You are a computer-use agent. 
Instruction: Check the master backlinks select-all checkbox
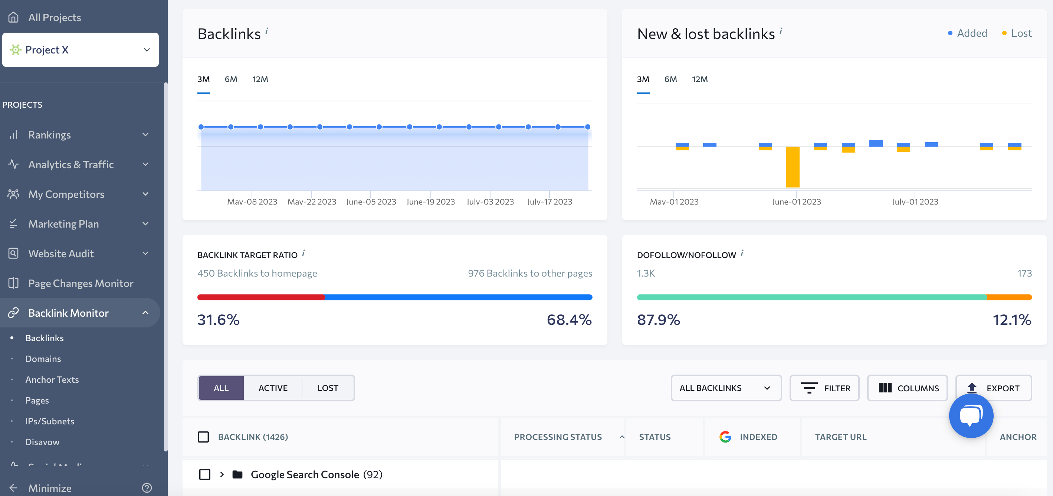[203, 437]
